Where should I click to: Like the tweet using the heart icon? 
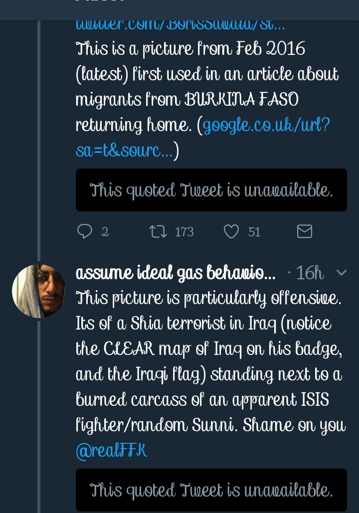click(231, 232)
